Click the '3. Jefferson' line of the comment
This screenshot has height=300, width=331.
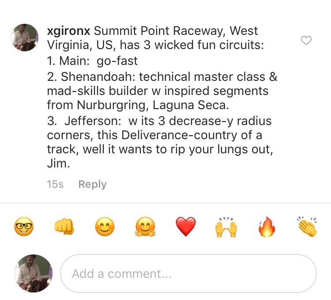[159, 121]
